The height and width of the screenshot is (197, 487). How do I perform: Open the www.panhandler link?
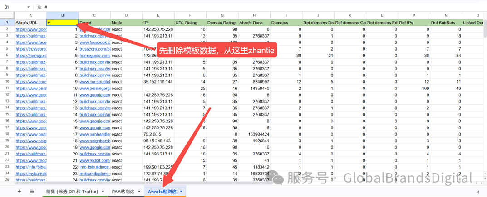(x=95, y=134)
